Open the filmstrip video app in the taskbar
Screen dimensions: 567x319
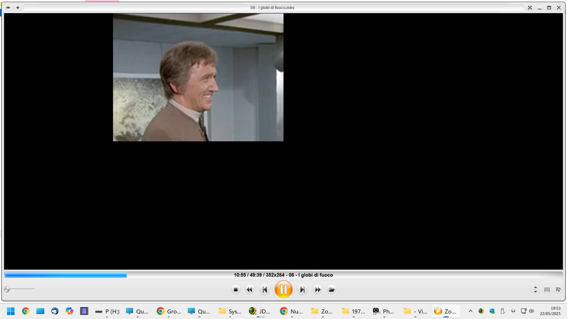click(84, 311)
